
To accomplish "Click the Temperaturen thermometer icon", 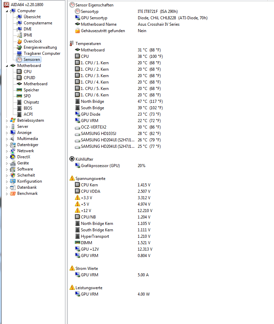I will (71, 43).
